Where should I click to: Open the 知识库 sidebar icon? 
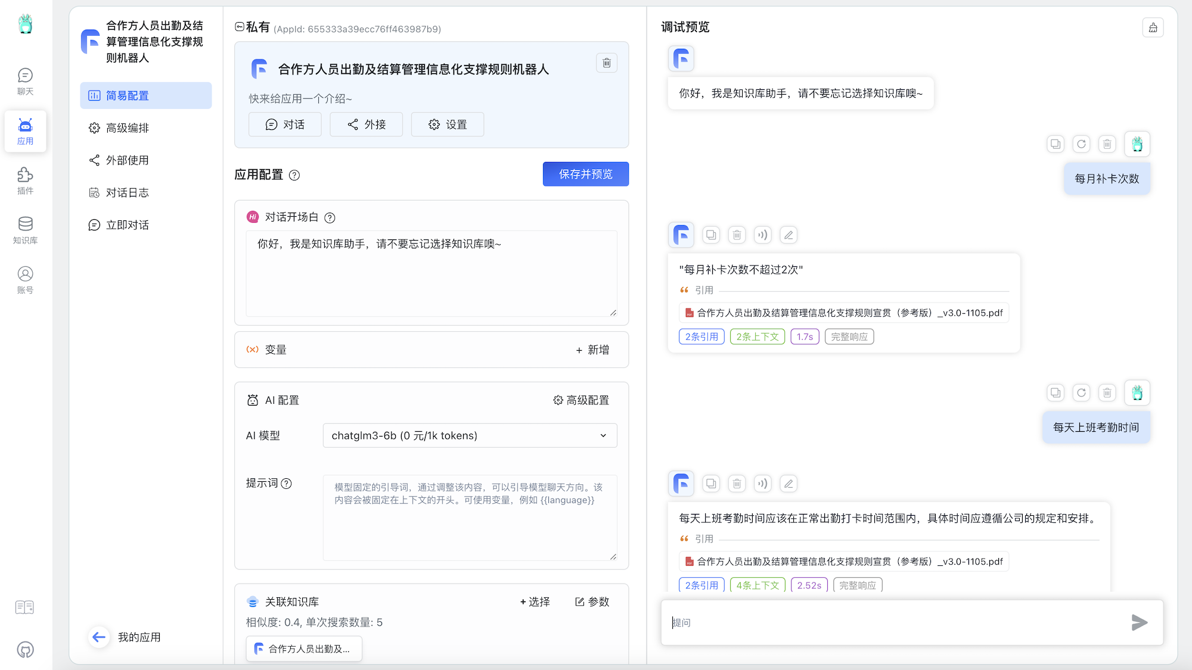pos(25,230)
